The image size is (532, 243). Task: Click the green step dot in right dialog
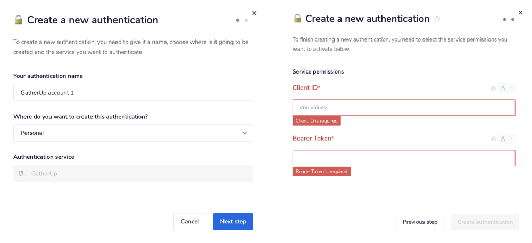(504, 19)
